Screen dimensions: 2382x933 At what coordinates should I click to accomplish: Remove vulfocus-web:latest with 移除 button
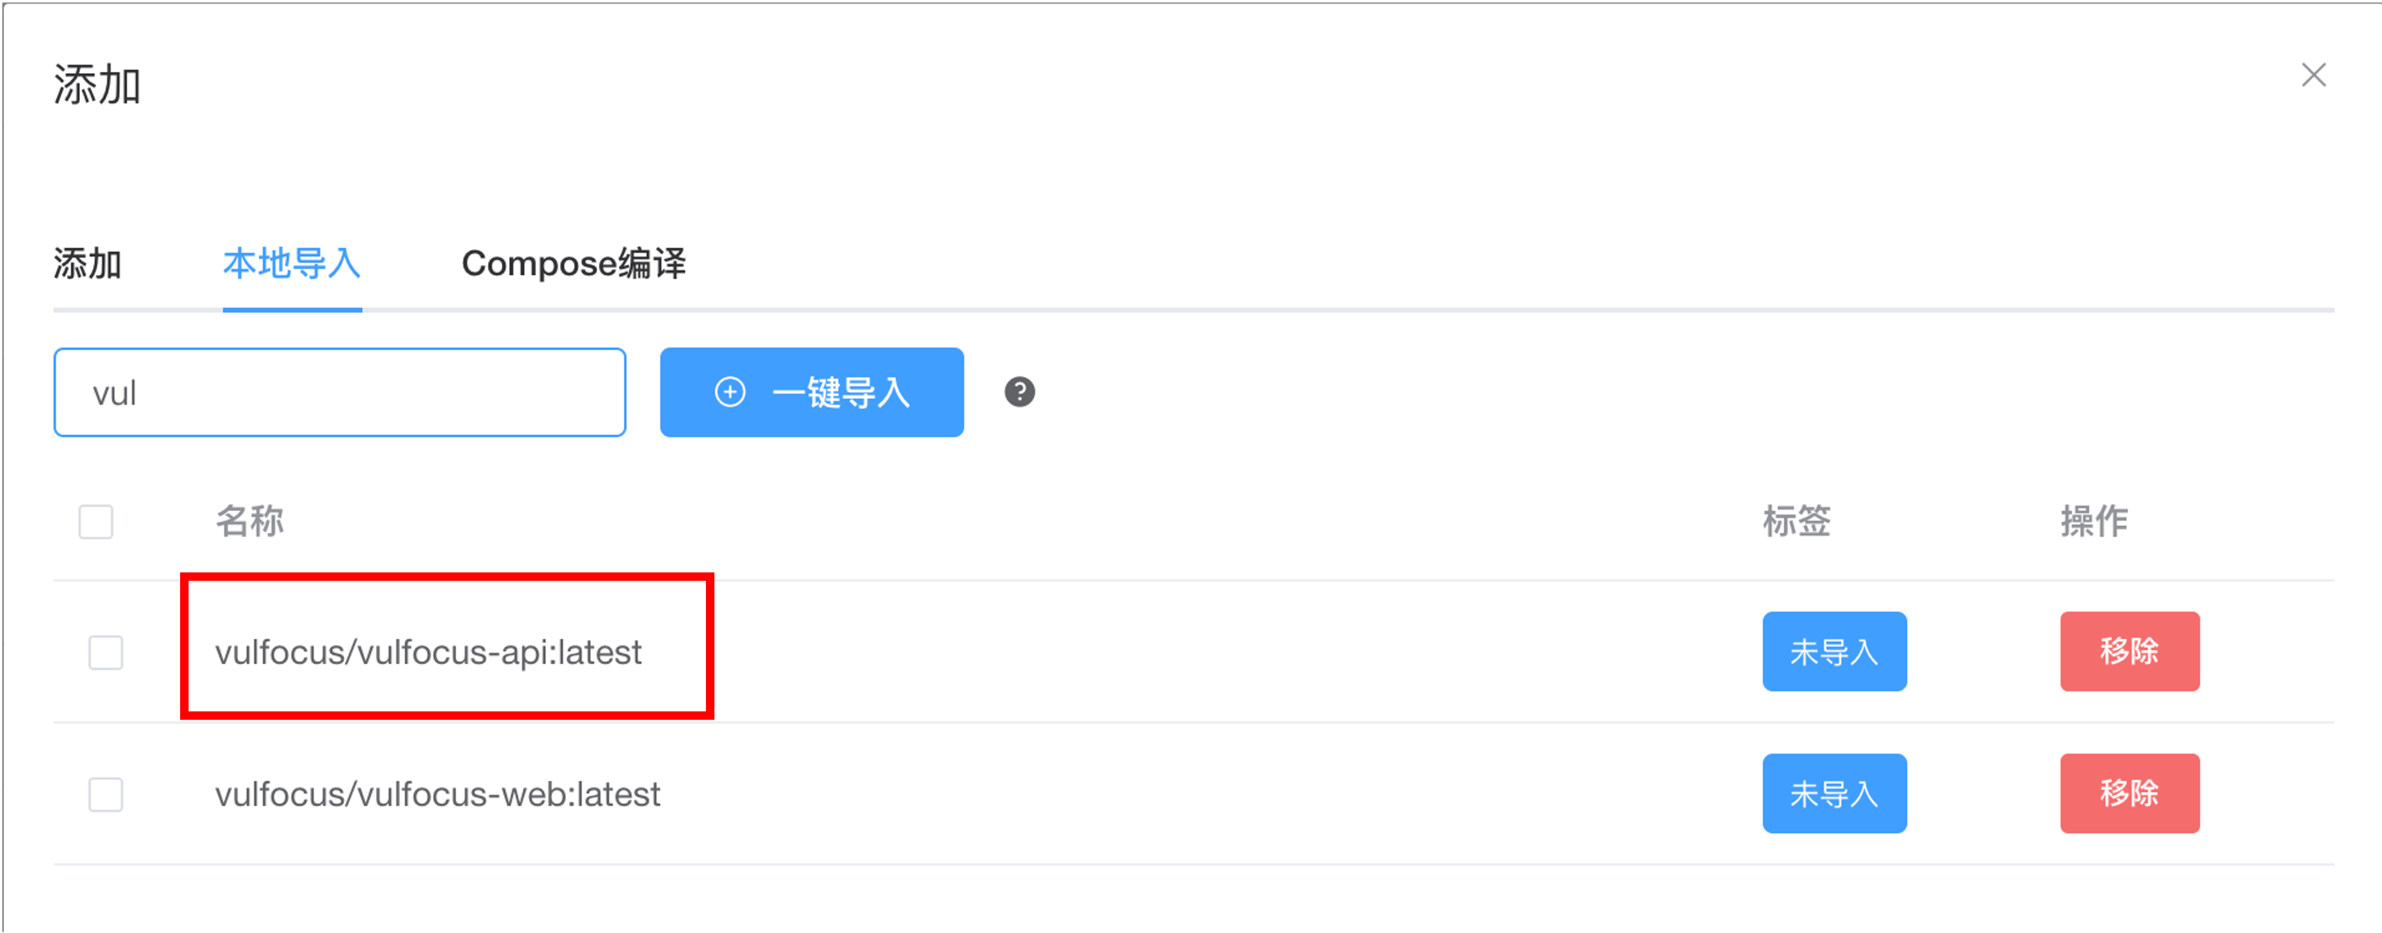(2129, 794)
